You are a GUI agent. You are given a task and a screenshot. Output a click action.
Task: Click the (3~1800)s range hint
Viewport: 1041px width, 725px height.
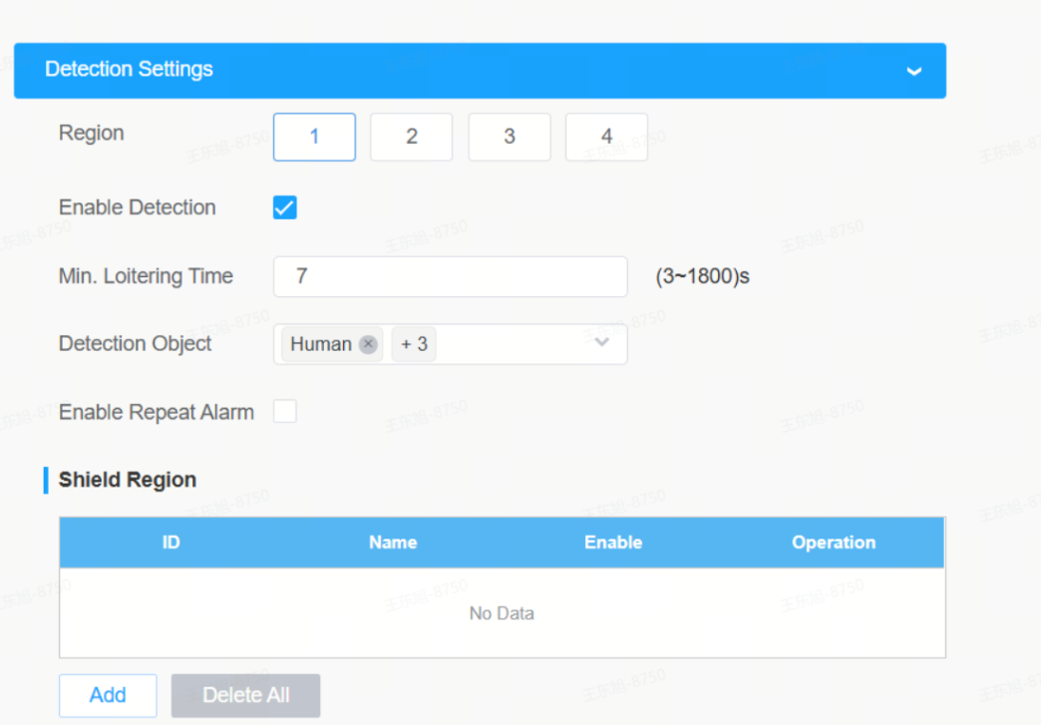tap(702, 276)
